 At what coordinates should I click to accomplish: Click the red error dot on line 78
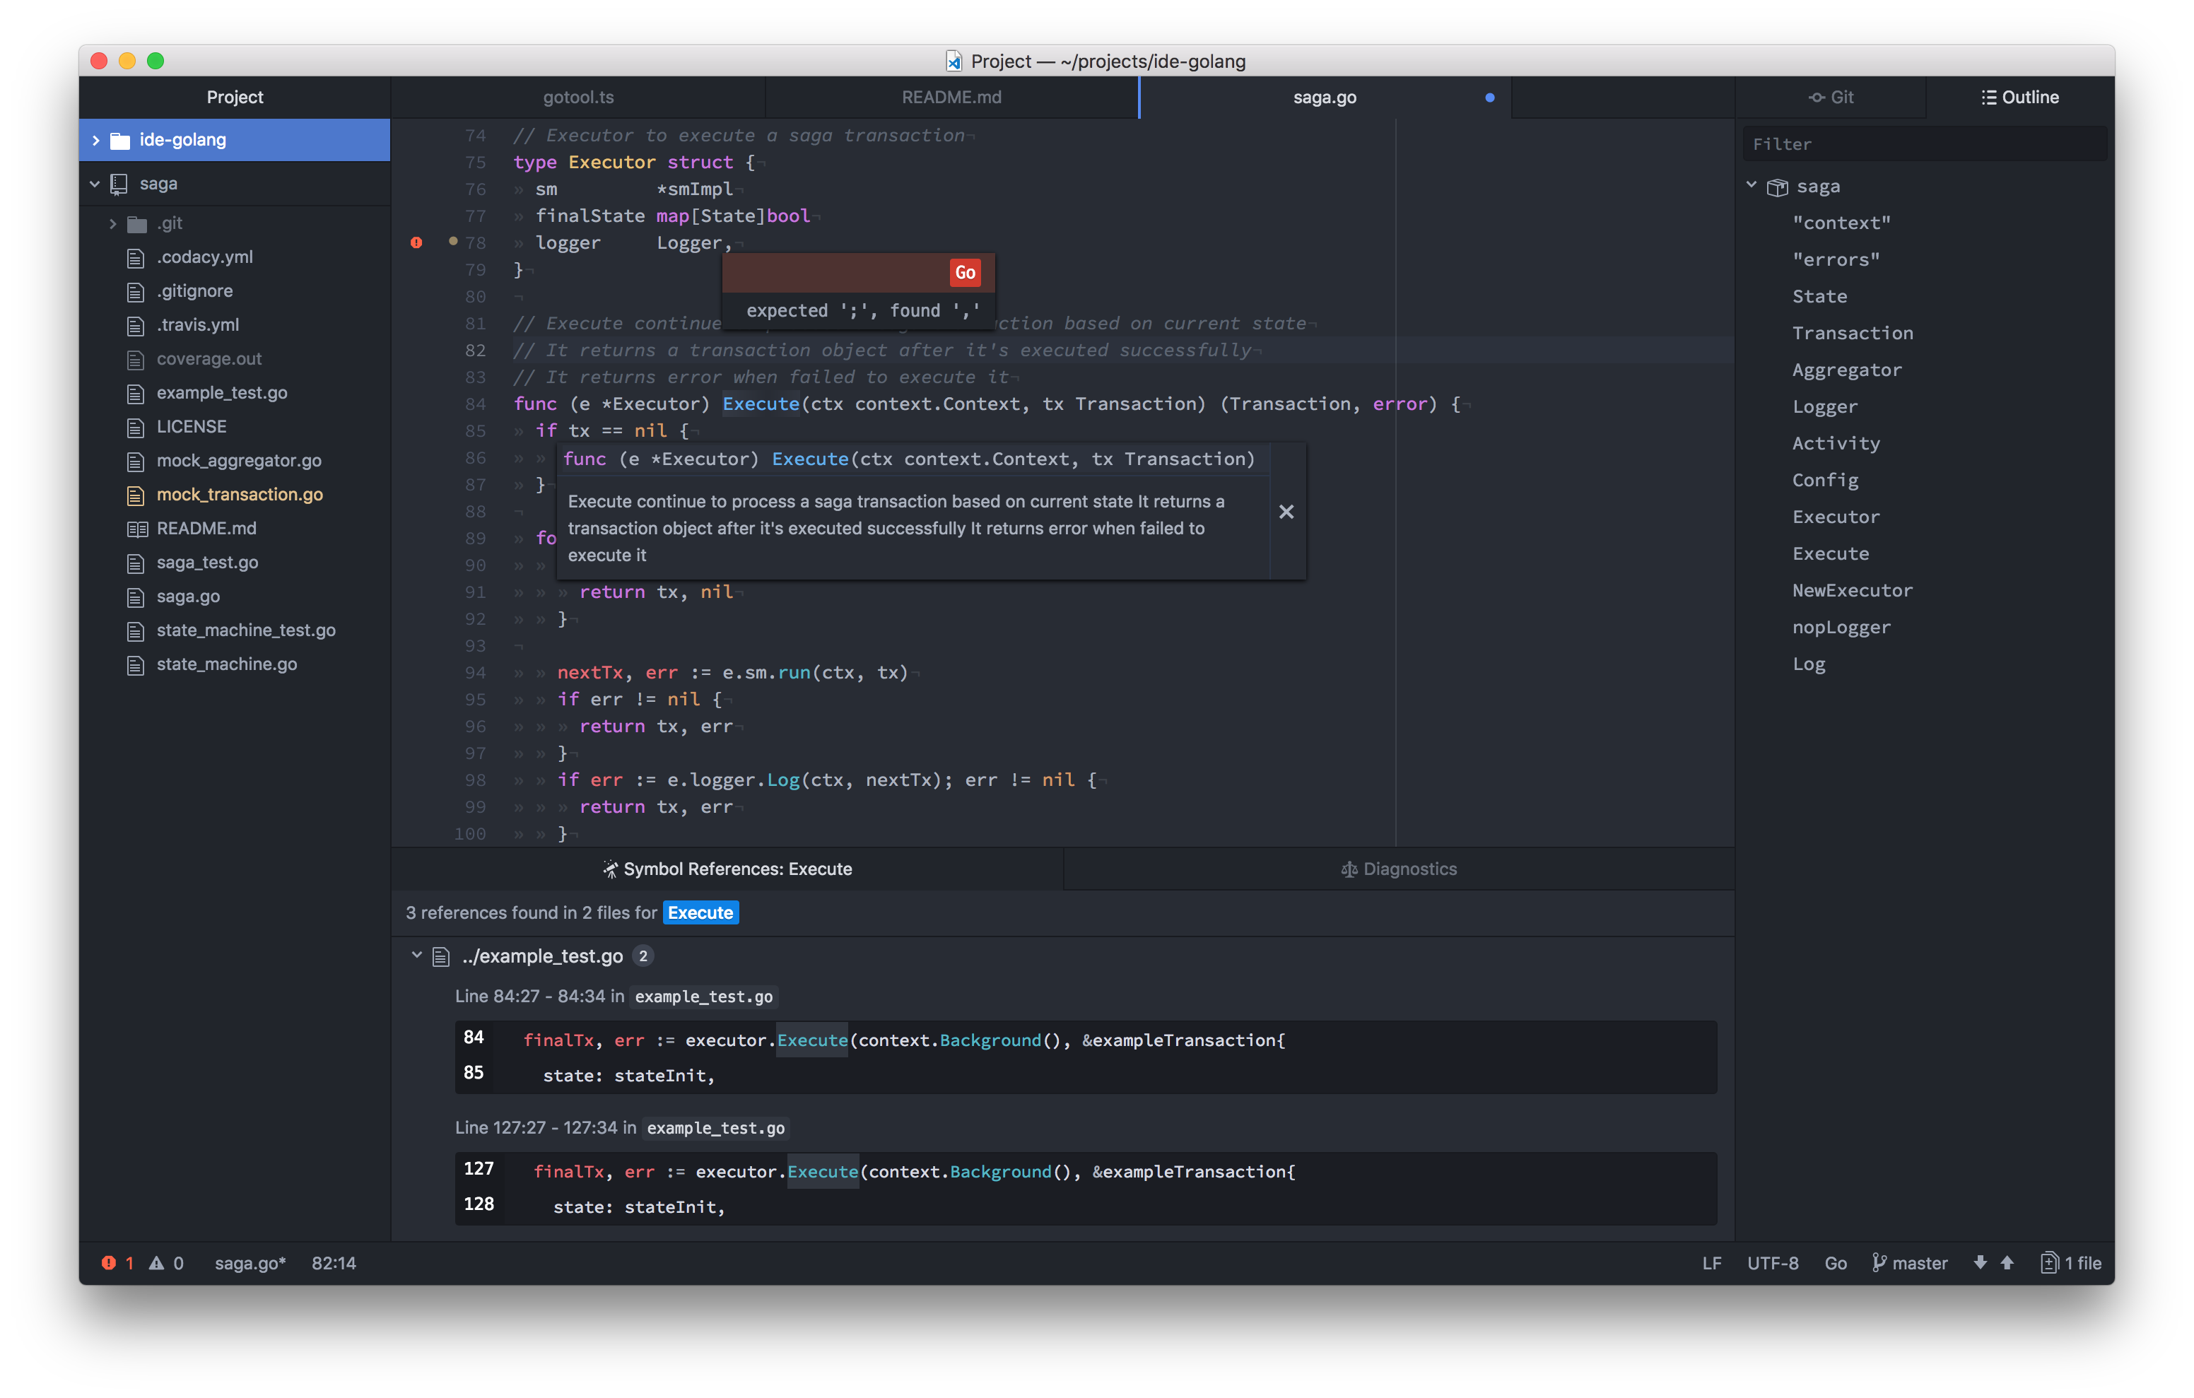click(x=416, y=242)
